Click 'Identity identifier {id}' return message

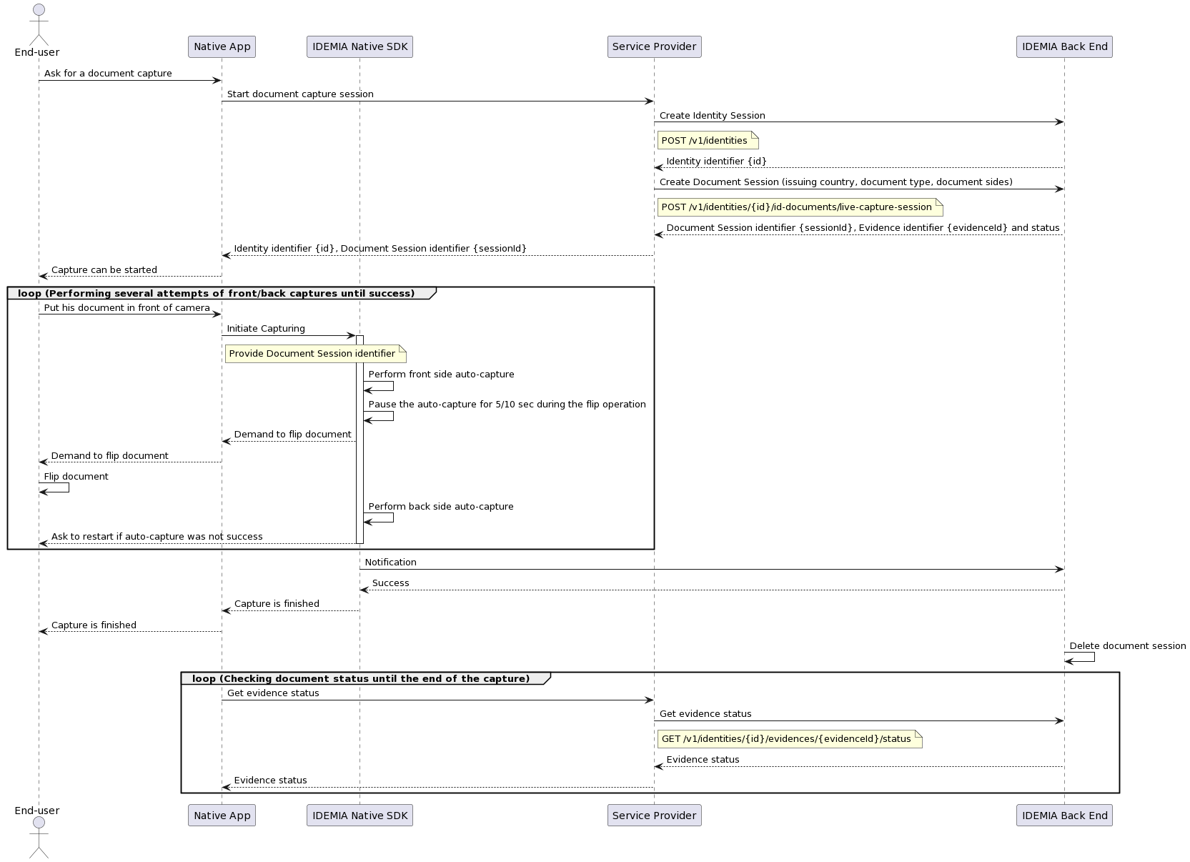click(716, 162)
